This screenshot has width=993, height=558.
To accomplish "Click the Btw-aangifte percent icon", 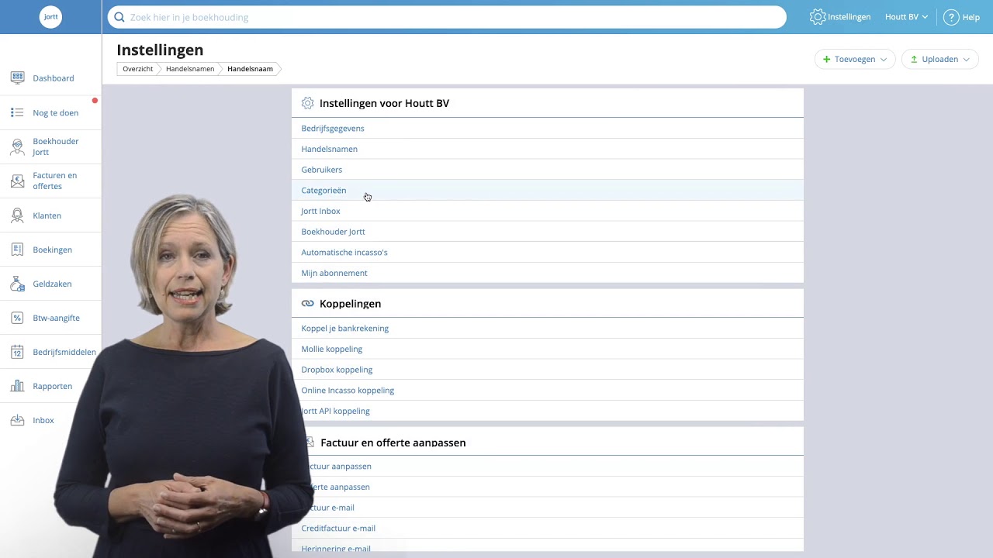I will pyautogui.click(x=17, y=318).
